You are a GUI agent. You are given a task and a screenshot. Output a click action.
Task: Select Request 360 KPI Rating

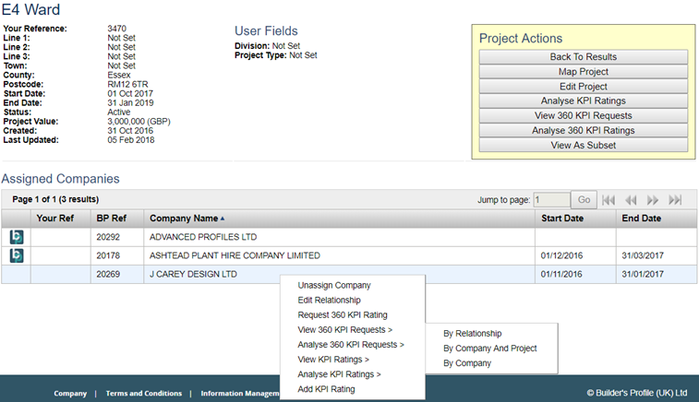point(343,315)
